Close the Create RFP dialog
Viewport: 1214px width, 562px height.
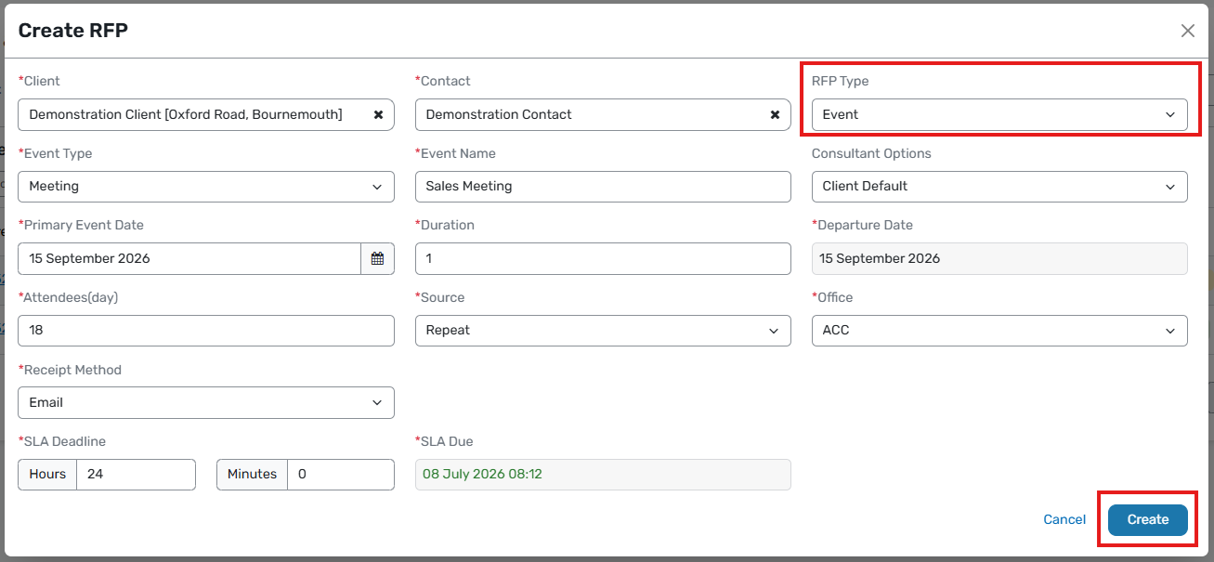(1187, 31)
